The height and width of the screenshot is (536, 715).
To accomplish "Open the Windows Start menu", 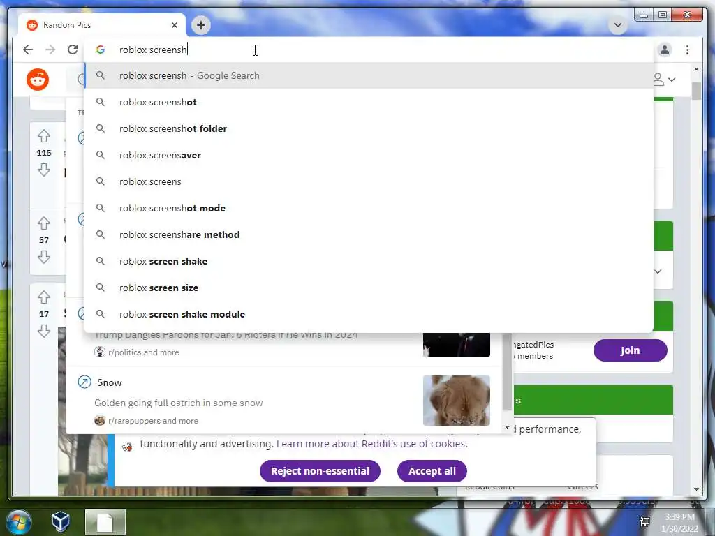I will [18, 522].
